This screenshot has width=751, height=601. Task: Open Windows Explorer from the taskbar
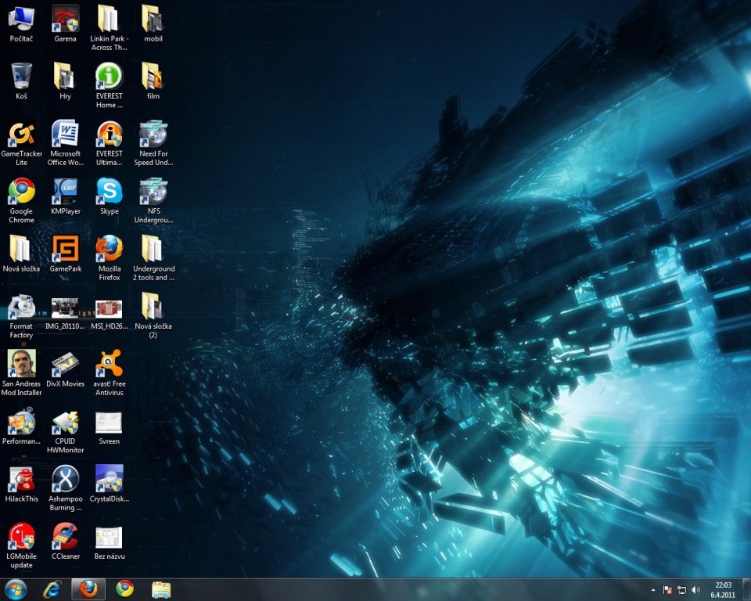(161, 589)
